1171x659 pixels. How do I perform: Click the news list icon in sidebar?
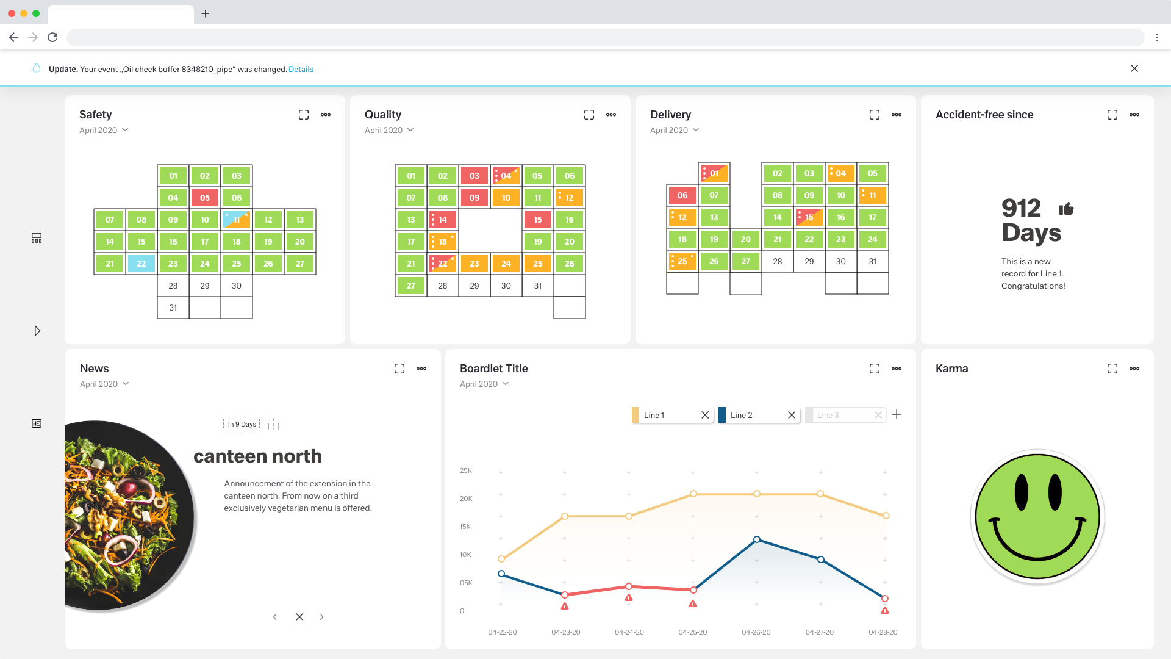(37, 423)
